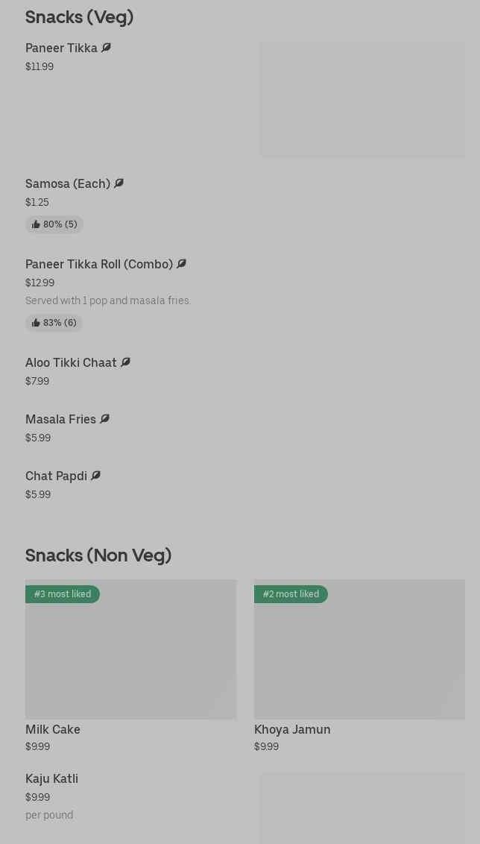Screen dimensions: 480x844
Task: Choose Aloo Tikki Chaat from the menu
Action: tap(71, 362)
